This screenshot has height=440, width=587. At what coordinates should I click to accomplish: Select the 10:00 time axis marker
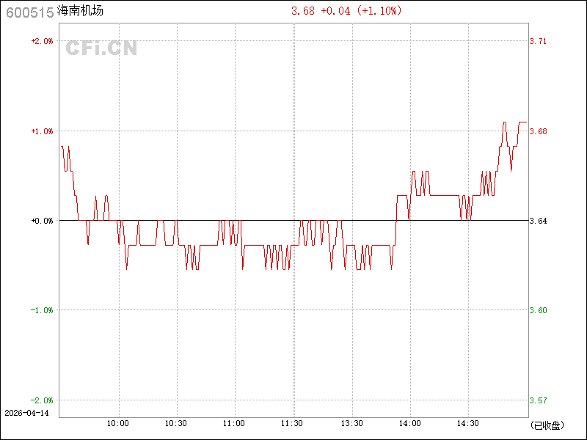point(118,423)
